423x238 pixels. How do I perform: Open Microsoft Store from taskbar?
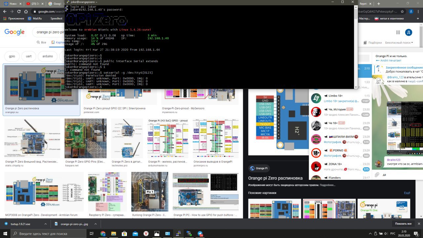click(x=124, y=233)
